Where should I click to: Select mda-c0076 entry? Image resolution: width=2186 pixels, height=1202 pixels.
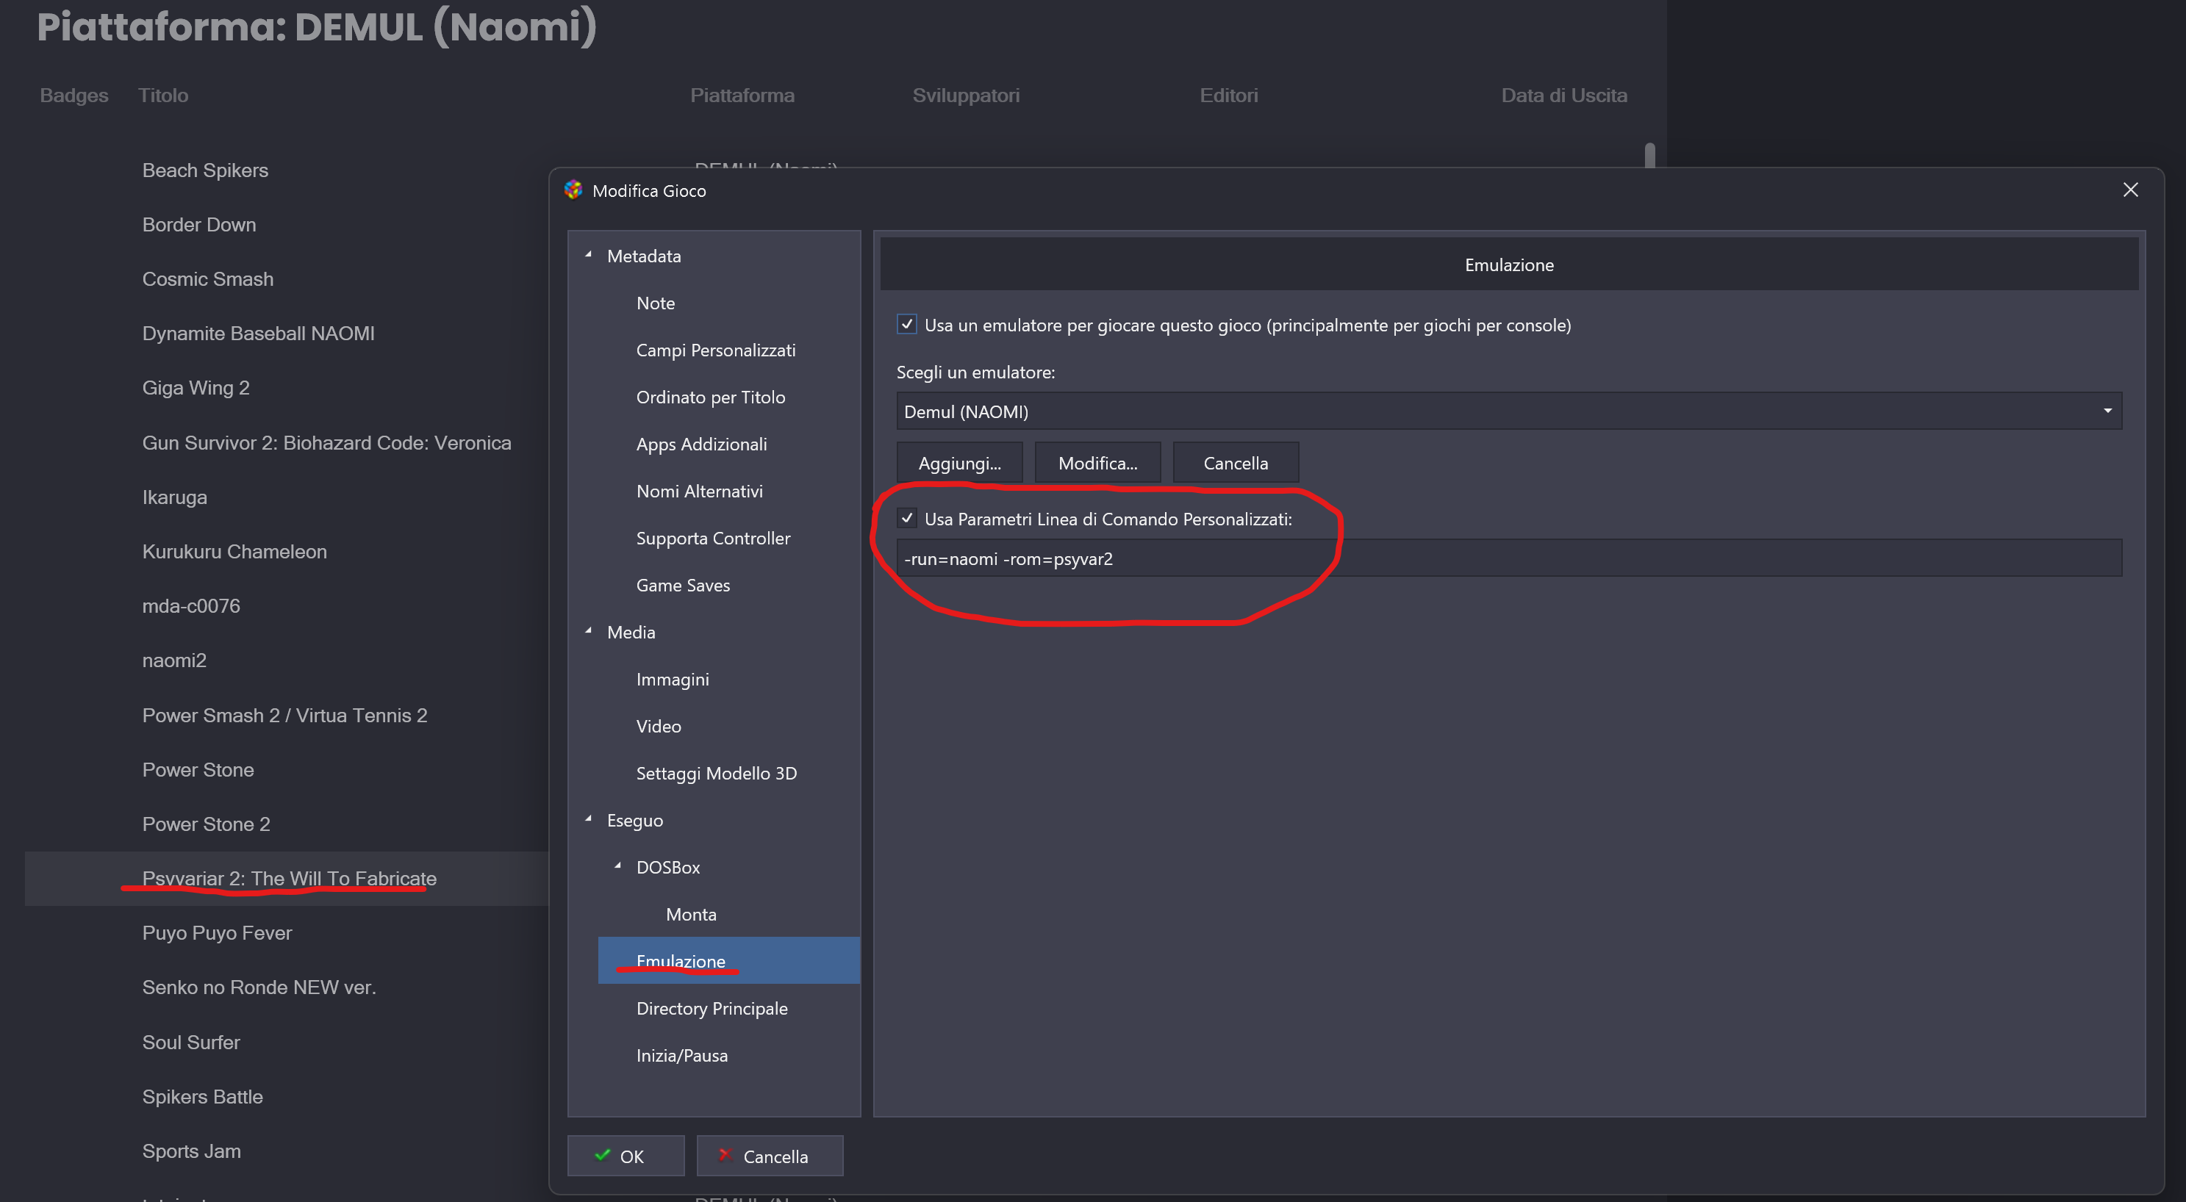[x=191, y=605]
